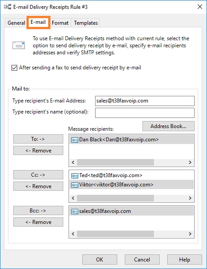The image size is (207, 269).
Task: Add the recipient with the To: -> button
Action: pyautogui.click(x=38, y=139)
